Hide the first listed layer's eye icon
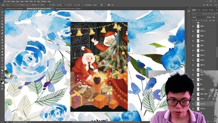Screen dimensions: 218x123 tap(193, 26)
